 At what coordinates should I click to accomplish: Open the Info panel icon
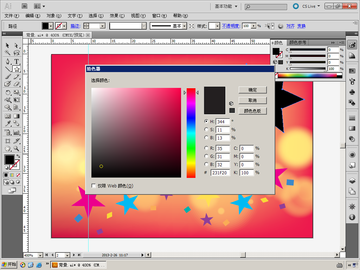coord(352,217)
